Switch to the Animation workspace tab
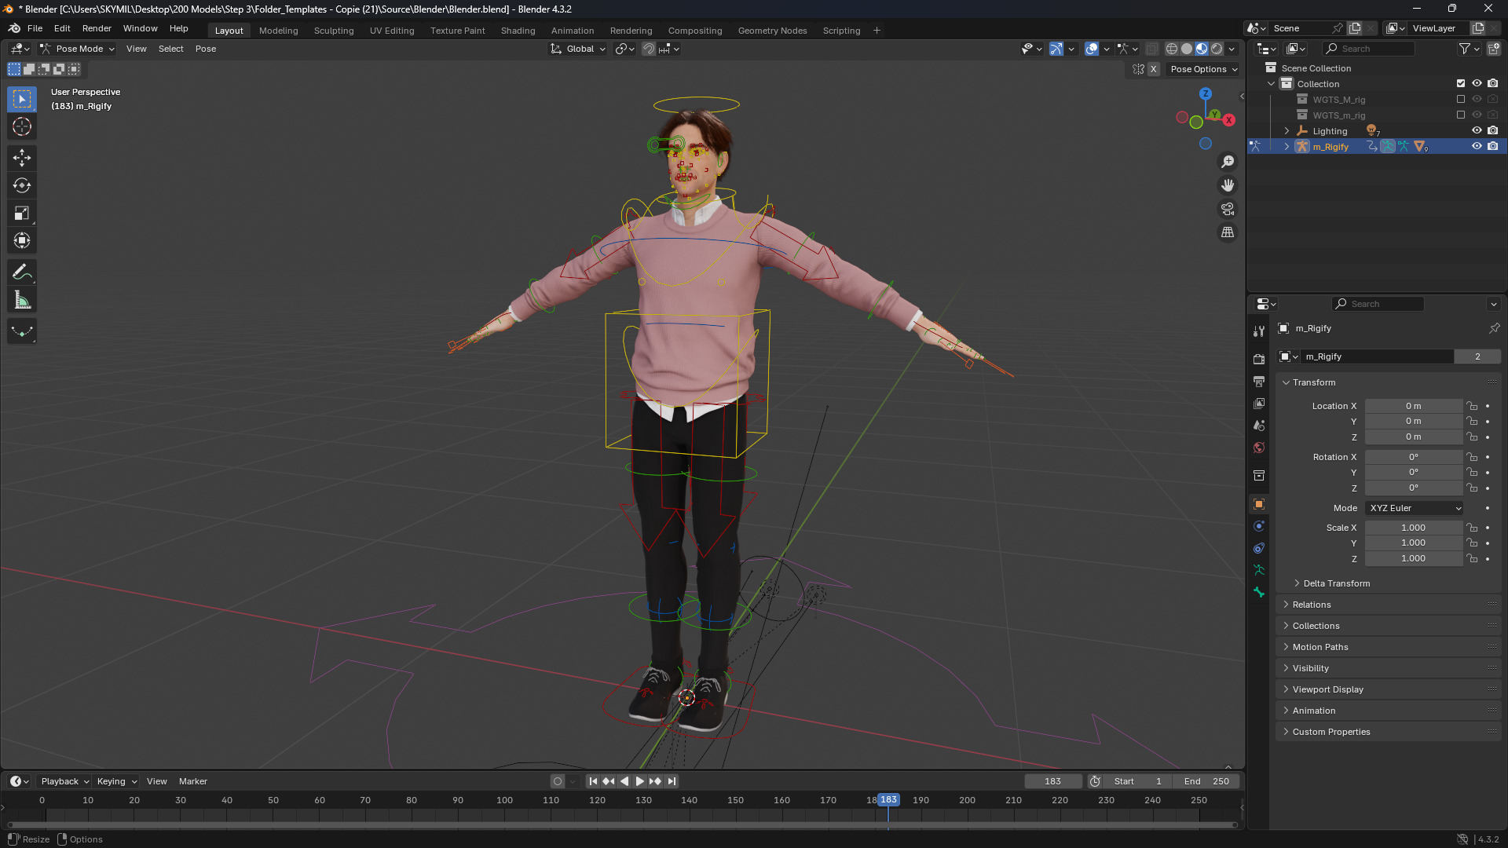Screen dimensions: 1508x848 [x=572, y=31]
